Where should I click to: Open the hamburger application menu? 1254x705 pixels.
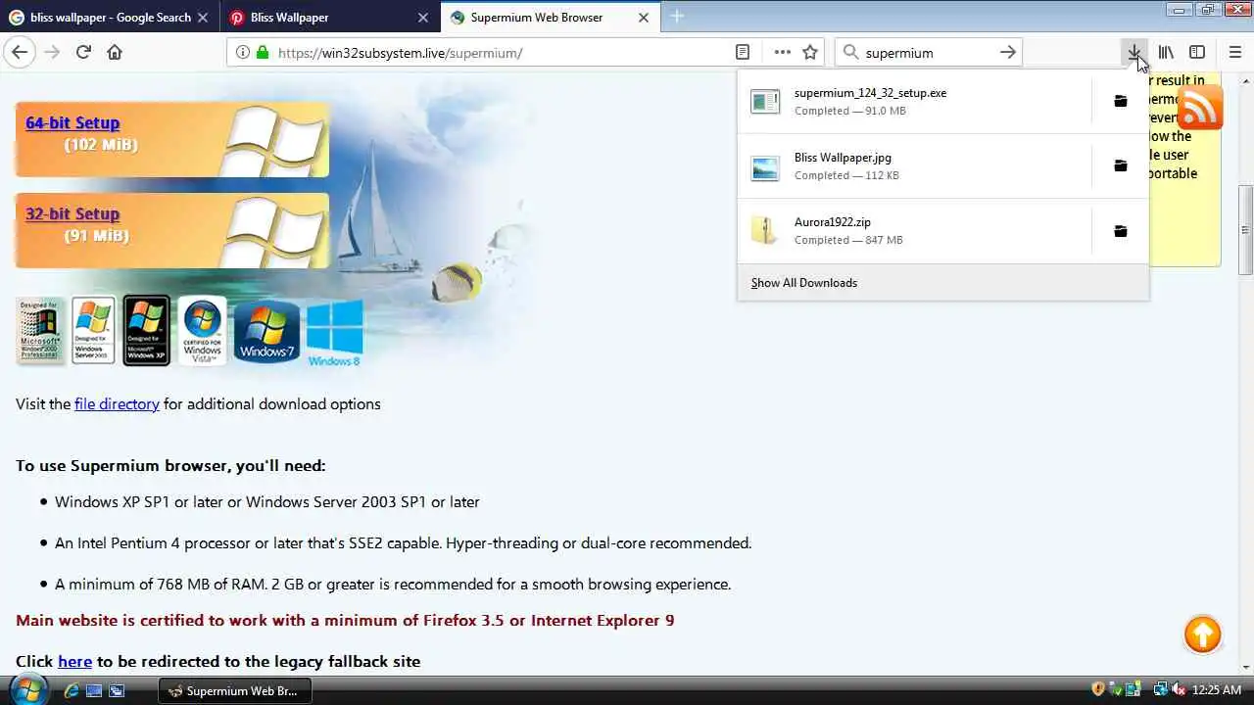tap(1233, 52)
